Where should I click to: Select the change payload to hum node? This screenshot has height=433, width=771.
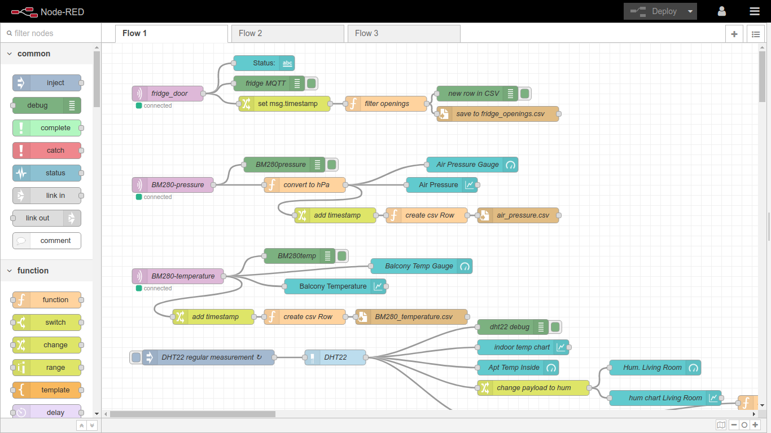[533, 388]
